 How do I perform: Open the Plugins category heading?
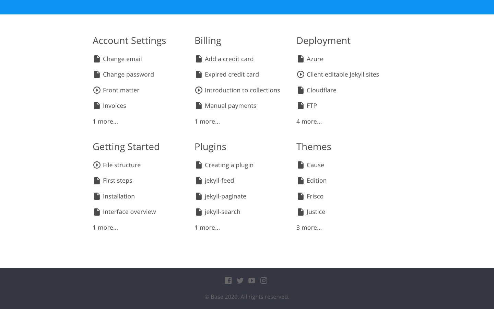210,147
